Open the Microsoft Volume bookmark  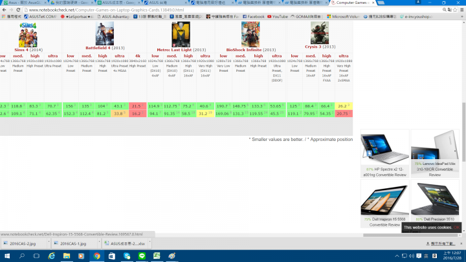point(343,17)
